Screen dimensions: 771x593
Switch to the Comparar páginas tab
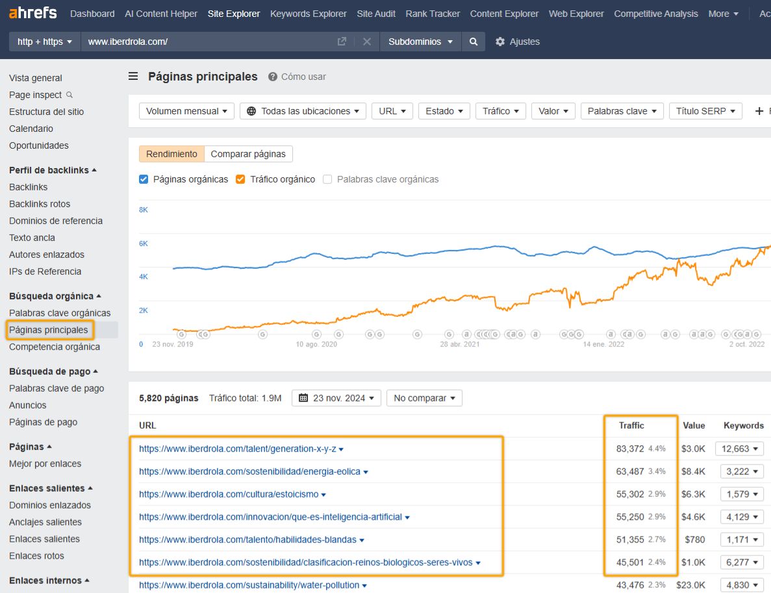coord(248,153)
